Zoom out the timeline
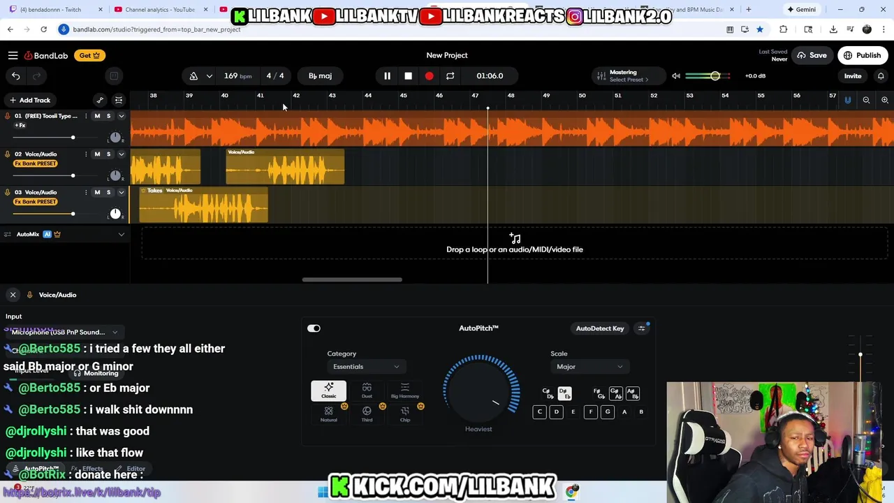The image size is (894, 503). 866,100
